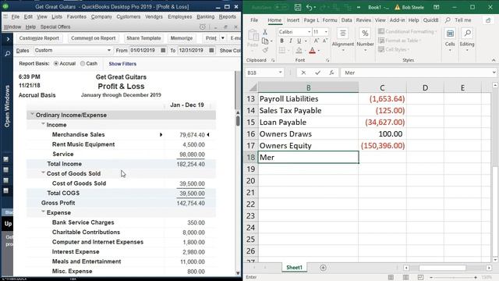Cancel the formula bar entry with X
Image resolution: width=499 pixels, height=281 pixels.
pyautogui.click(x=303, y=73)
